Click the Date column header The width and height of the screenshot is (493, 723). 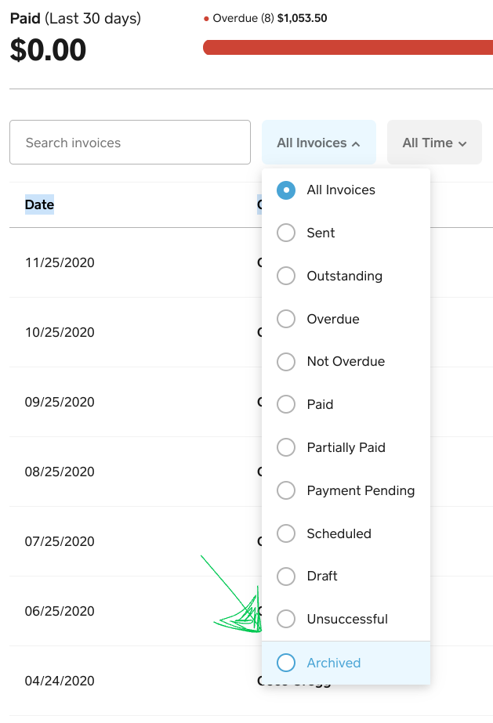click(x=39, y=205)
